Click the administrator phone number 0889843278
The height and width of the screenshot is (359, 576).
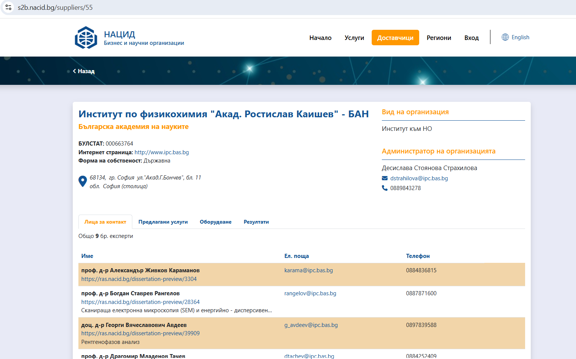click(406, 188)
